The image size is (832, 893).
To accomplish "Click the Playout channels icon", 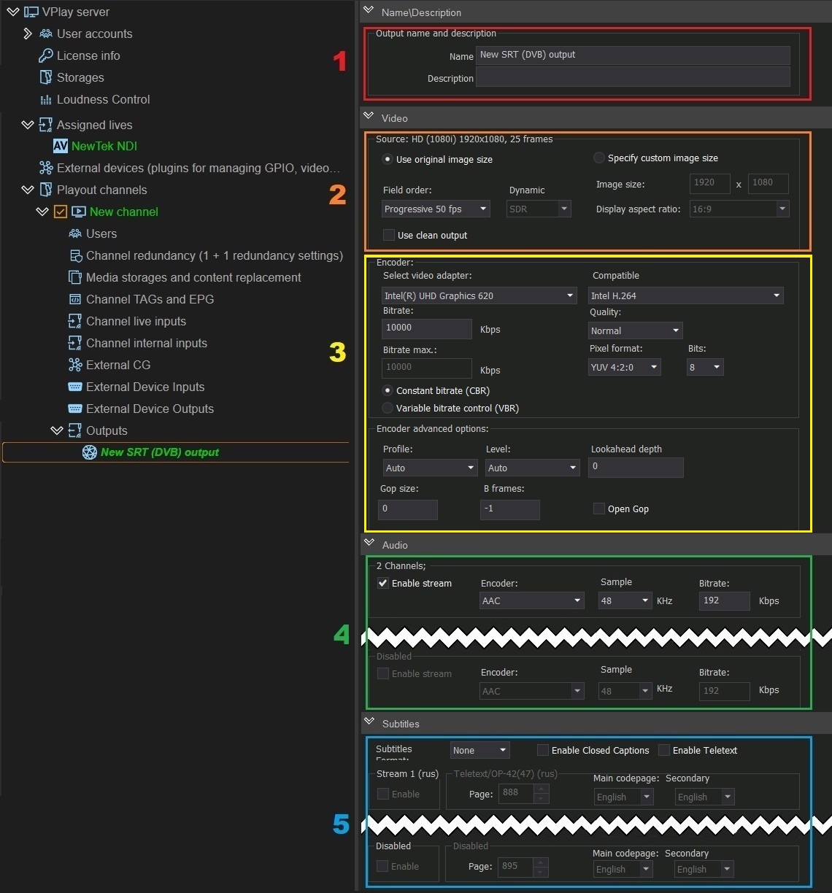I will (x=46, y=190).
